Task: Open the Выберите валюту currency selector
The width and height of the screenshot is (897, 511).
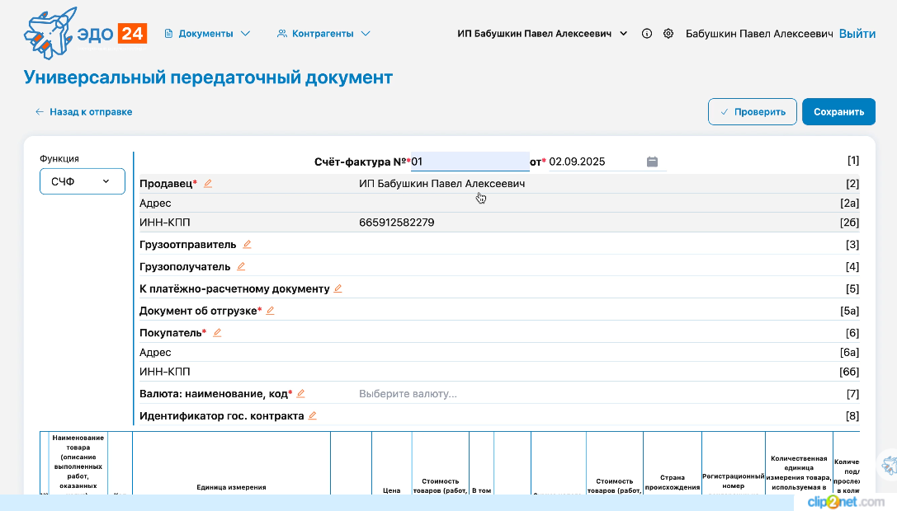Action: [x=408, y=393]
